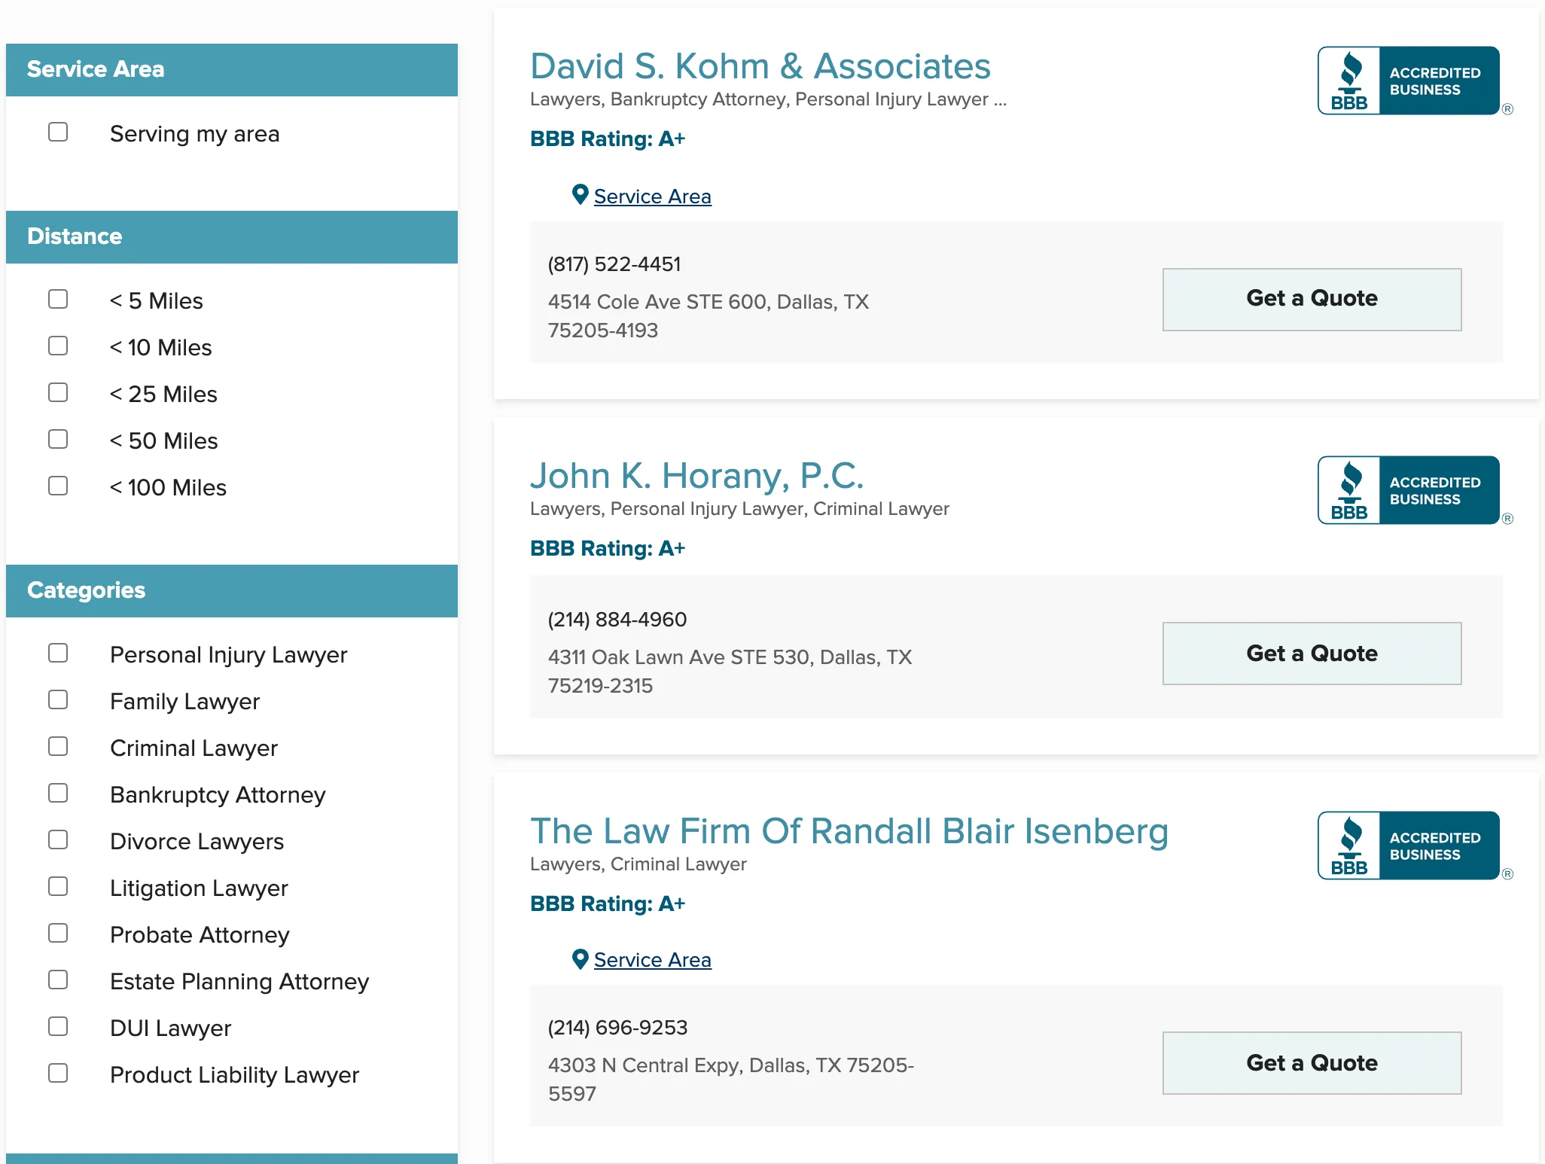Check the < 5 Miles distance filter
1545x1164 pixels.
pyautogui.click(x=58, y=300)
